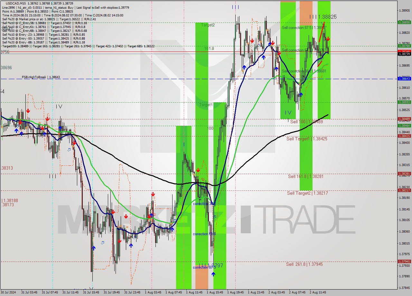Click 'Sell correction 87.5 | 1.38847' label
Viewport: 412px width, 296px height.
pyautogui.click(x=304, y=28)
